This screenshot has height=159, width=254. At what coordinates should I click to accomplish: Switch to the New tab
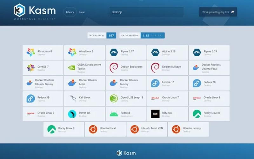(x=82, y=12)
